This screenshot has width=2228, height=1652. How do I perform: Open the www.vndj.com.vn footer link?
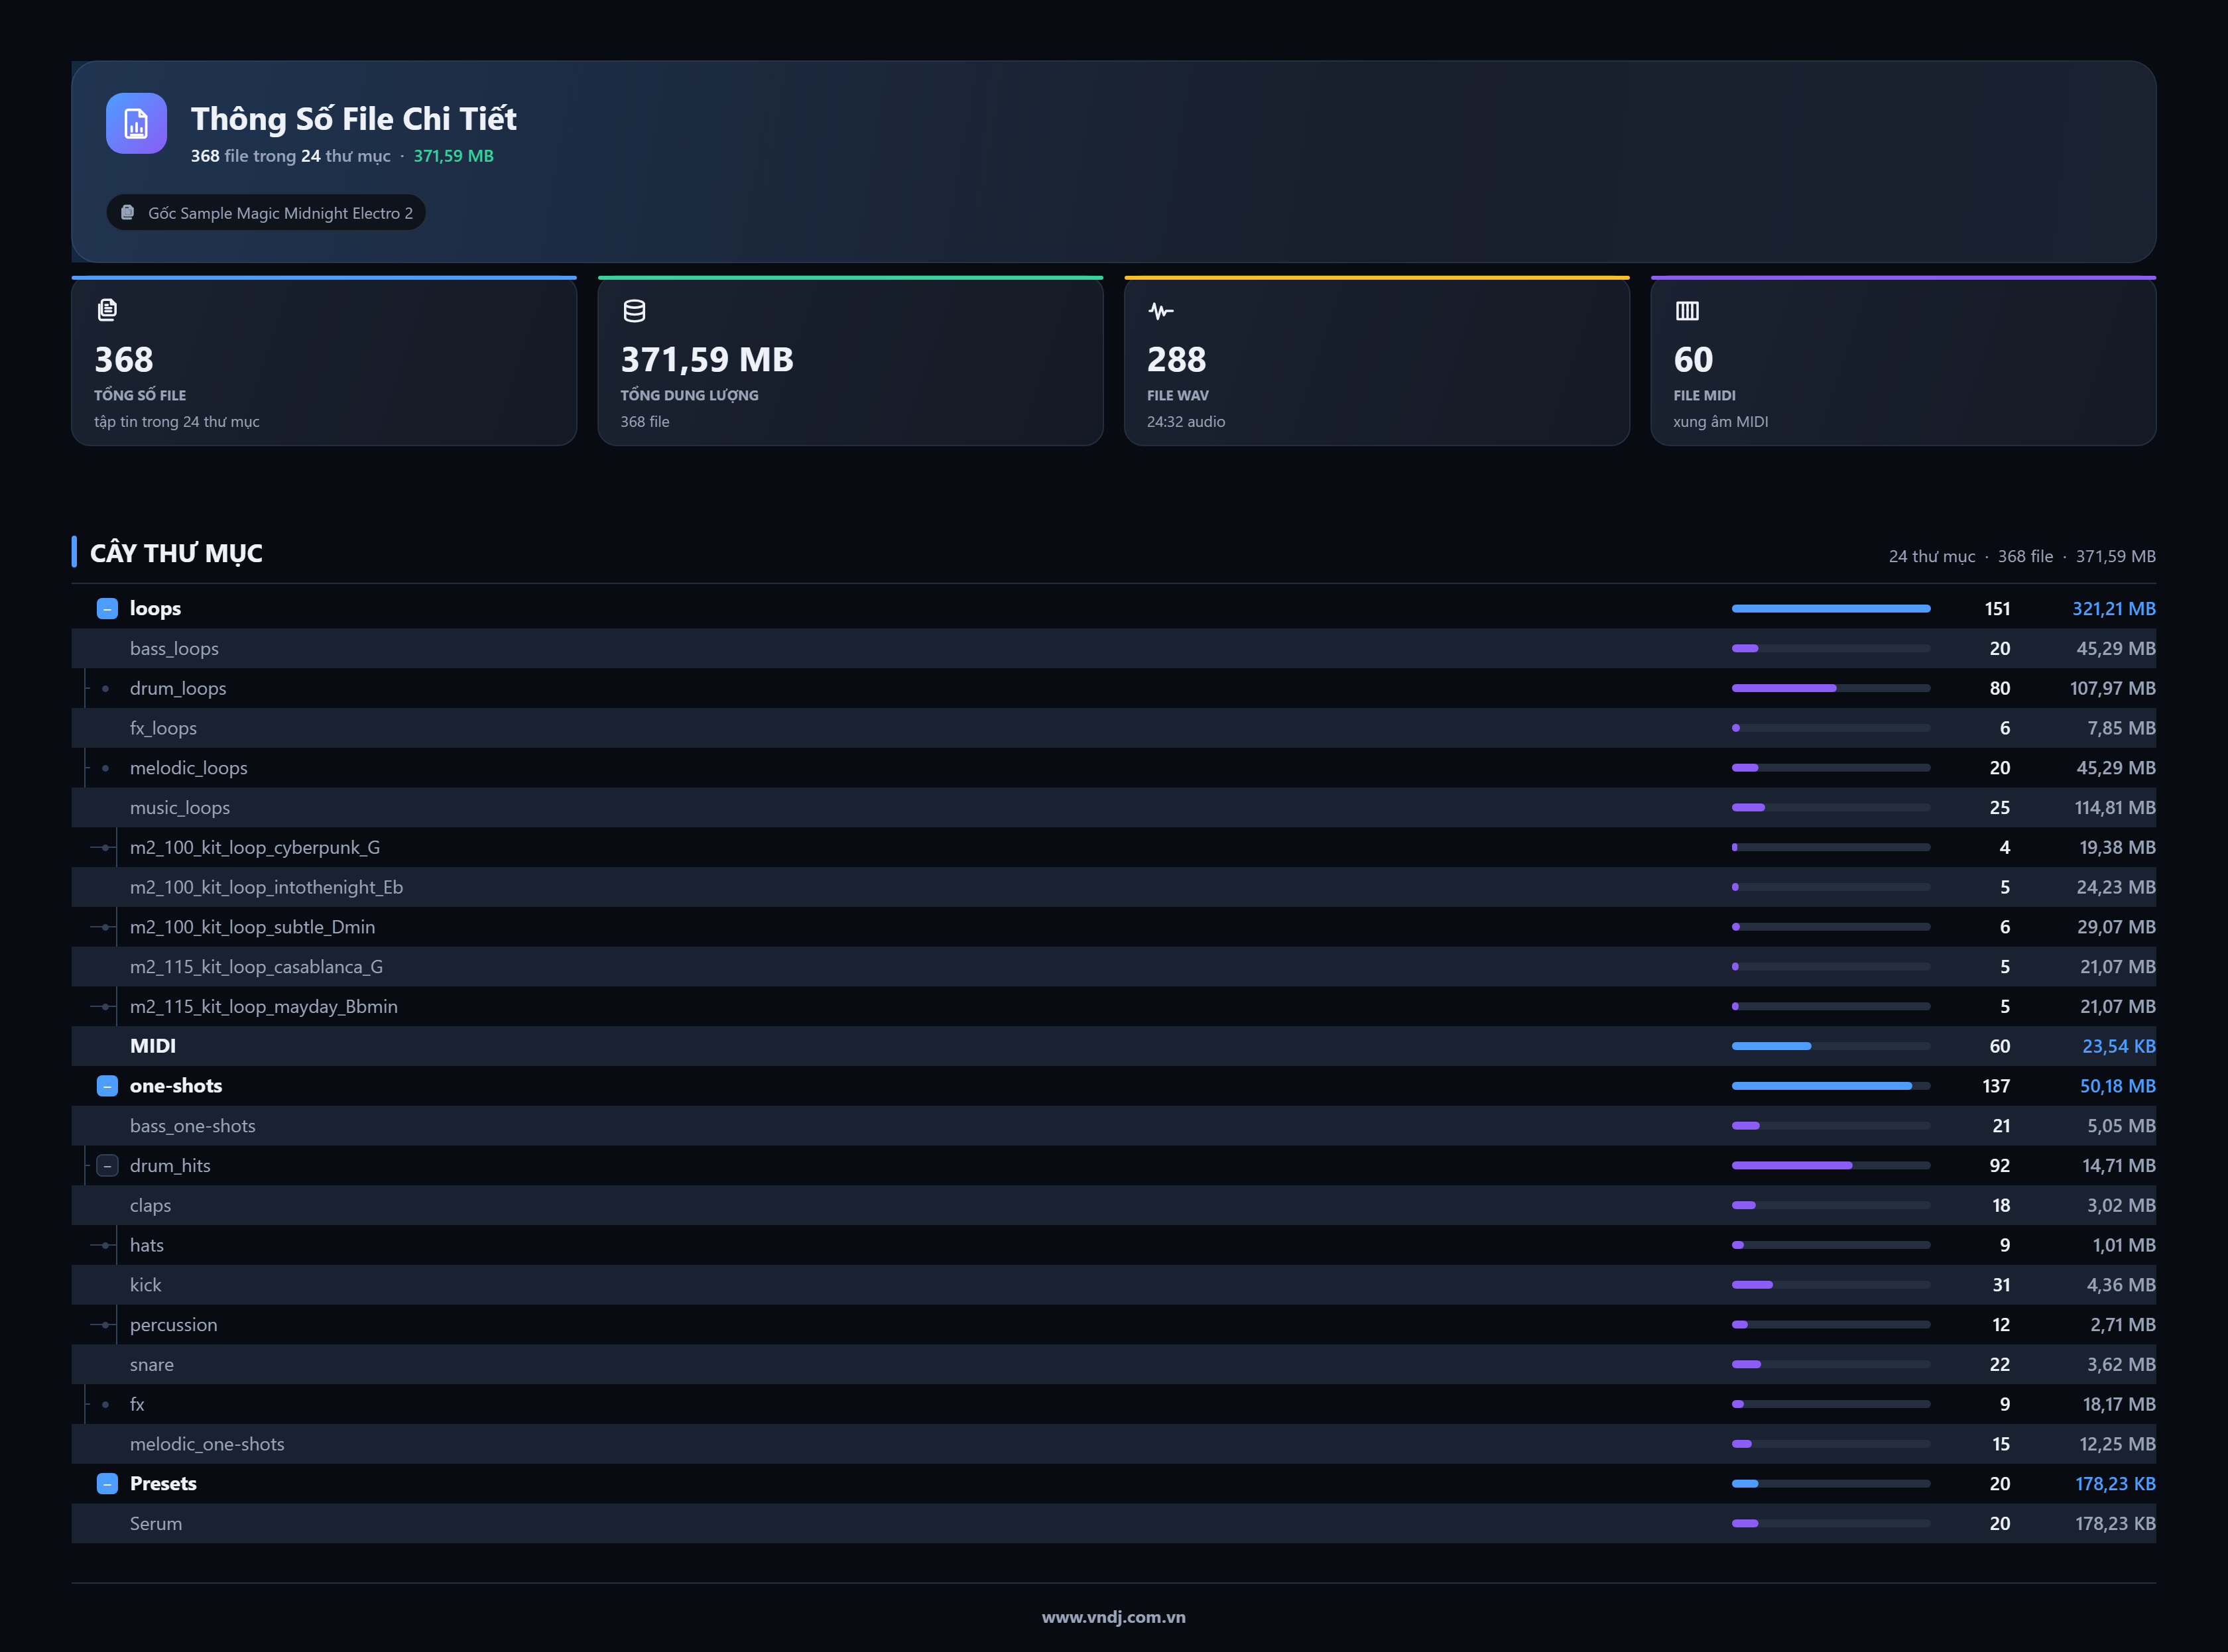[x=1113, y=1617]
